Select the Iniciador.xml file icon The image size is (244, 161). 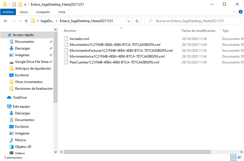[x=66, y=39]
